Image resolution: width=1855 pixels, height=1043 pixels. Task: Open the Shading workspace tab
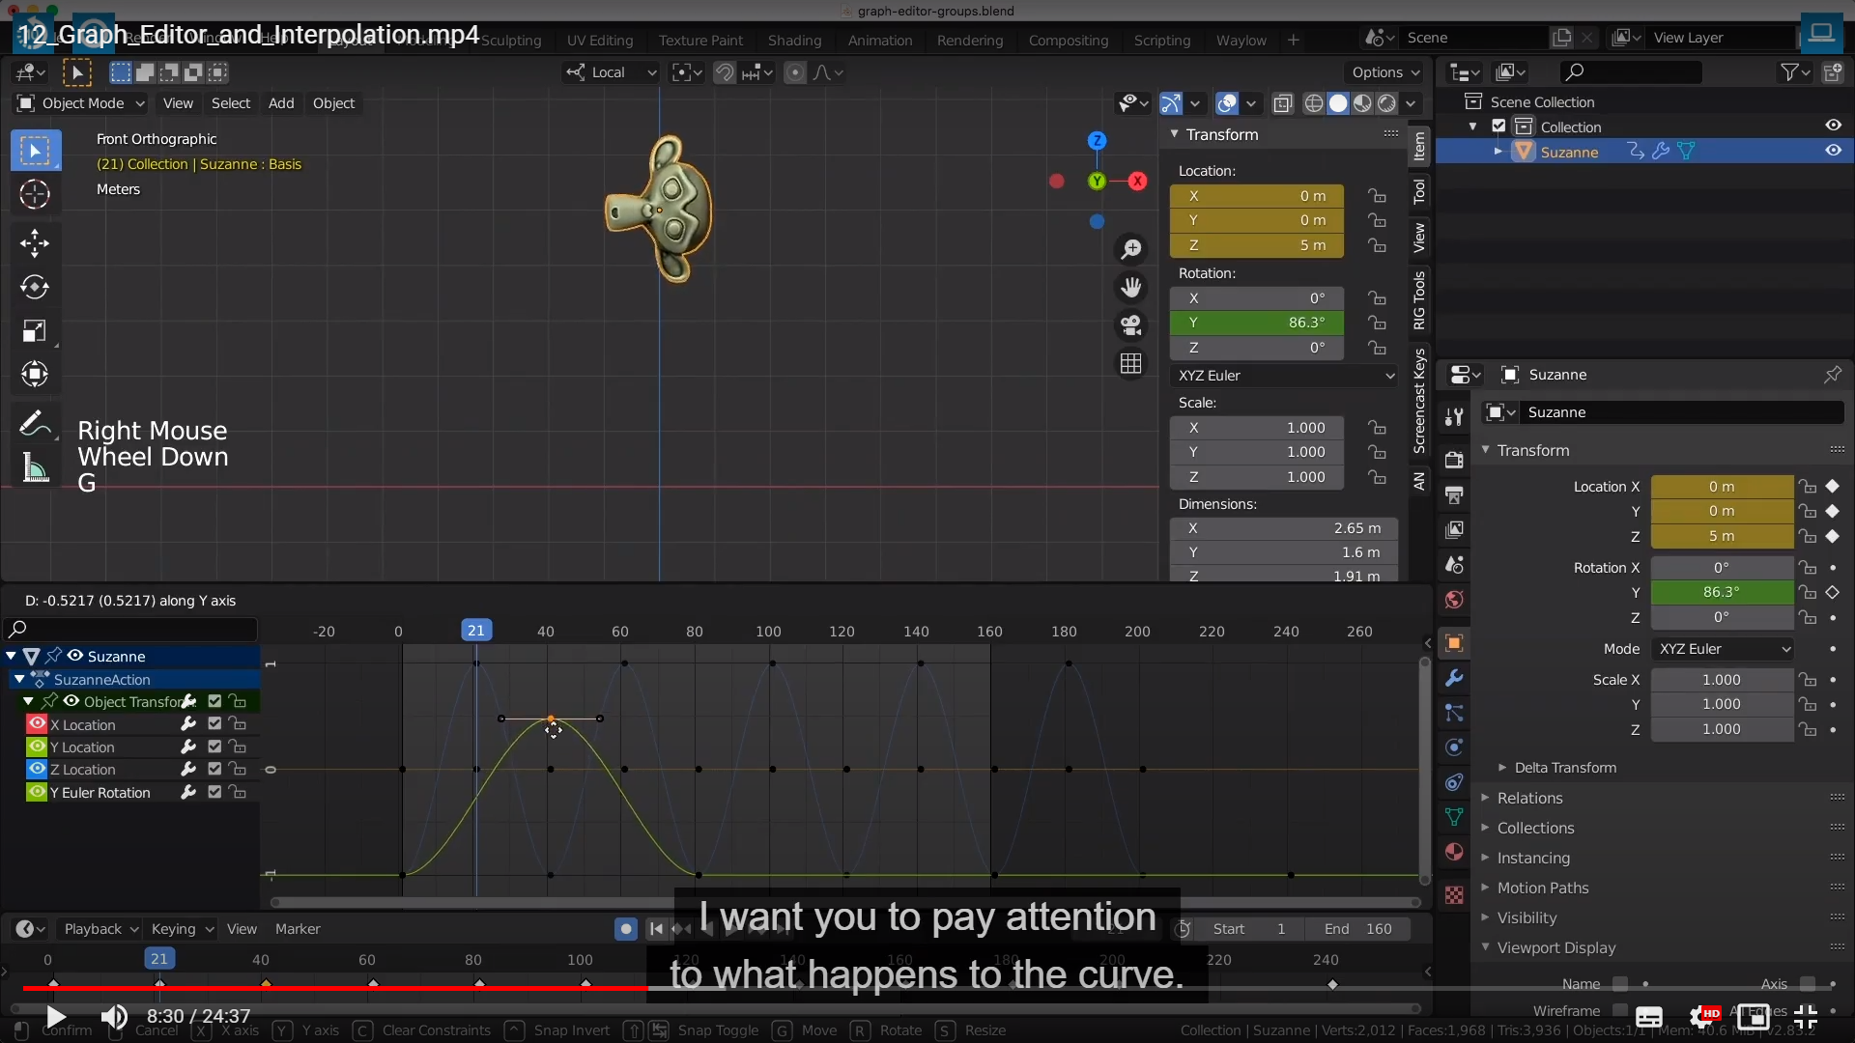click(794, 41)
